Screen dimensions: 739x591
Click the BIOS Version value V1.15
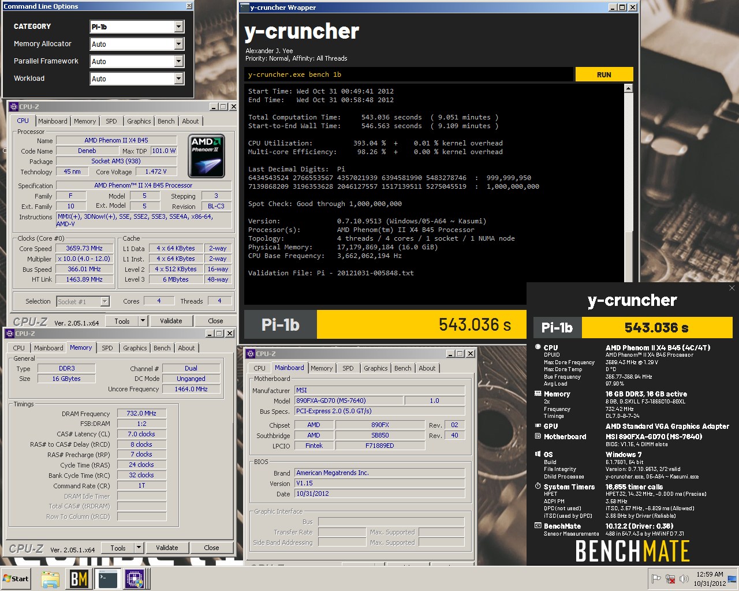pyautogui.click(x=379, y=483)
